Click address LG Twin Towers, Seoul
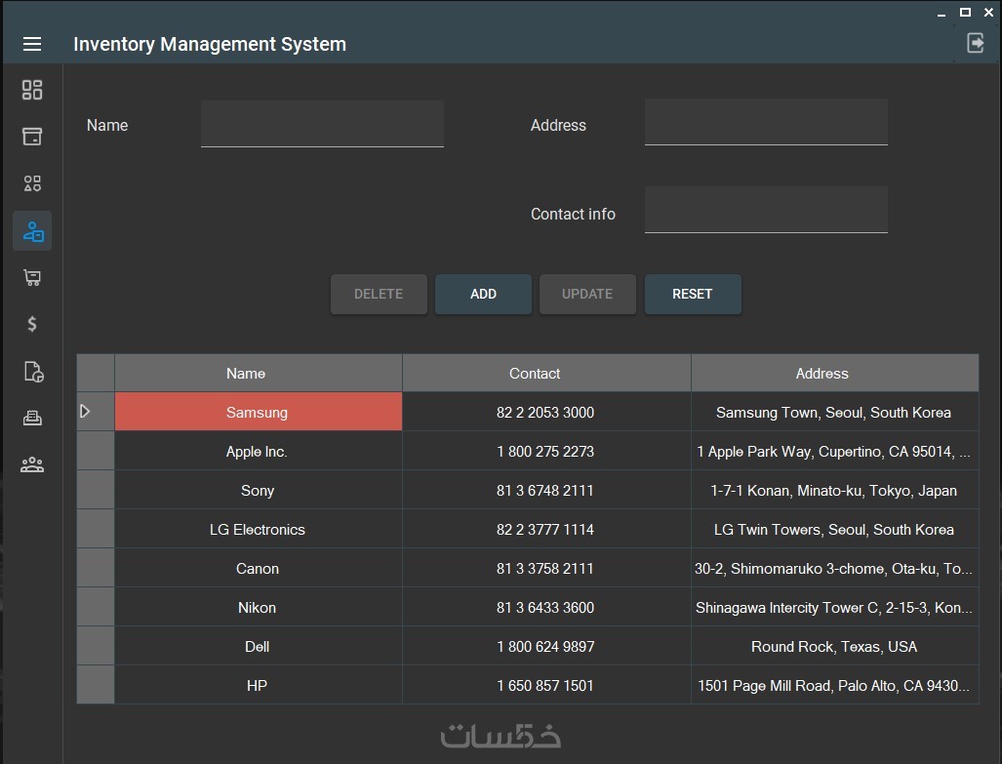Viewport: 1002px width, 764px height. pyautogui.click(x=835, y=529)
